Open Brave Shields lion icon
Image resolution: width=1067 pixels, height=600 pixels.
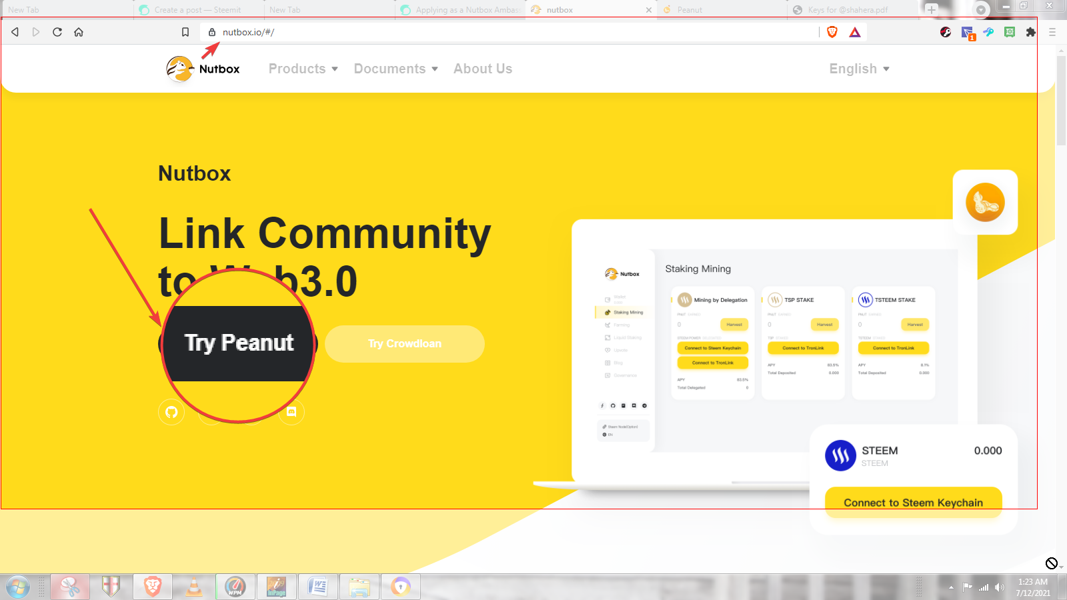click(x=832, y=32)
